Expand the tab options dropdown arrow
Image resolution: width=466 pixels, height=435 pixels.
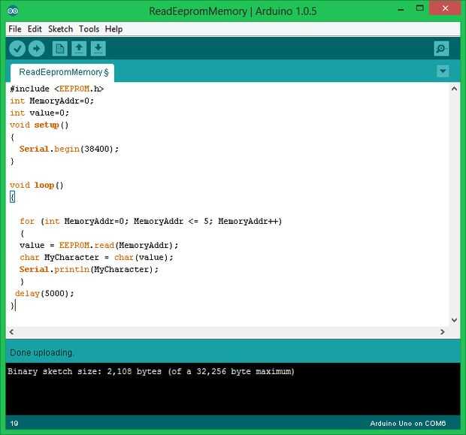(x=443, y=71)
